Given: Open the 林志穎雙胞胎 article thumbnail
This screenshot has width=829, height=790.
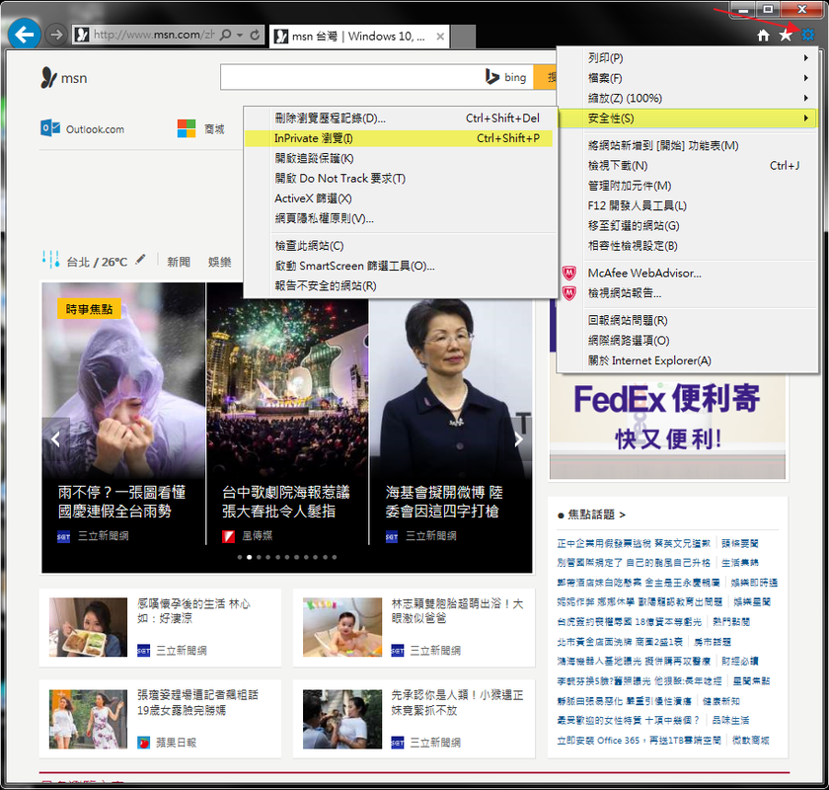Looking at the screenshot, I should click(342, 627).
